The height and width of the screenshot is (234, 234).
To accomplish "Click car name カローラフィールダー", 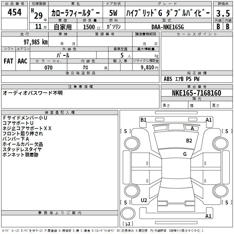I will pyautogui.click(x=75, y=13).
